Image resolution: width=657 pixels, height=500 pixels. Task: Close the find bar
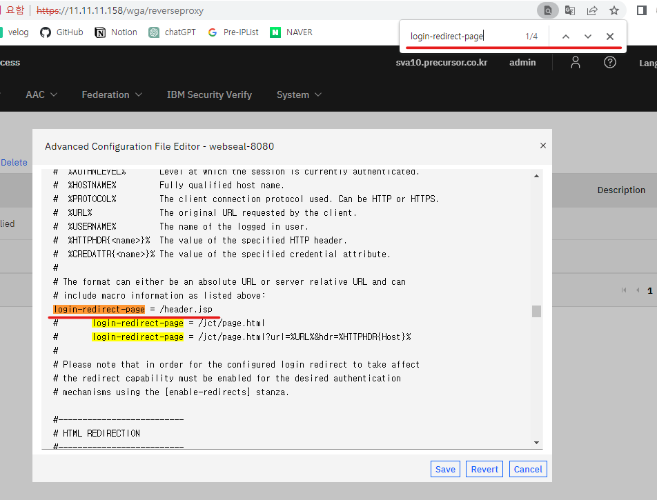coord(610,37)
